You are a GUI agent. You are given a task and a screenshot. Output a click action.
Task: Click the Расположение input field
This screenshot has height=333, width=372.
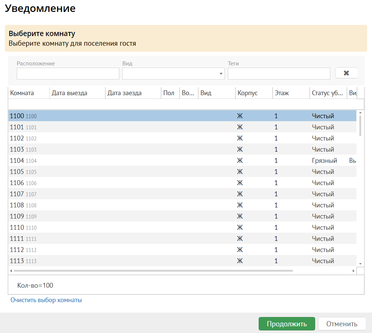tap(68, 74)
